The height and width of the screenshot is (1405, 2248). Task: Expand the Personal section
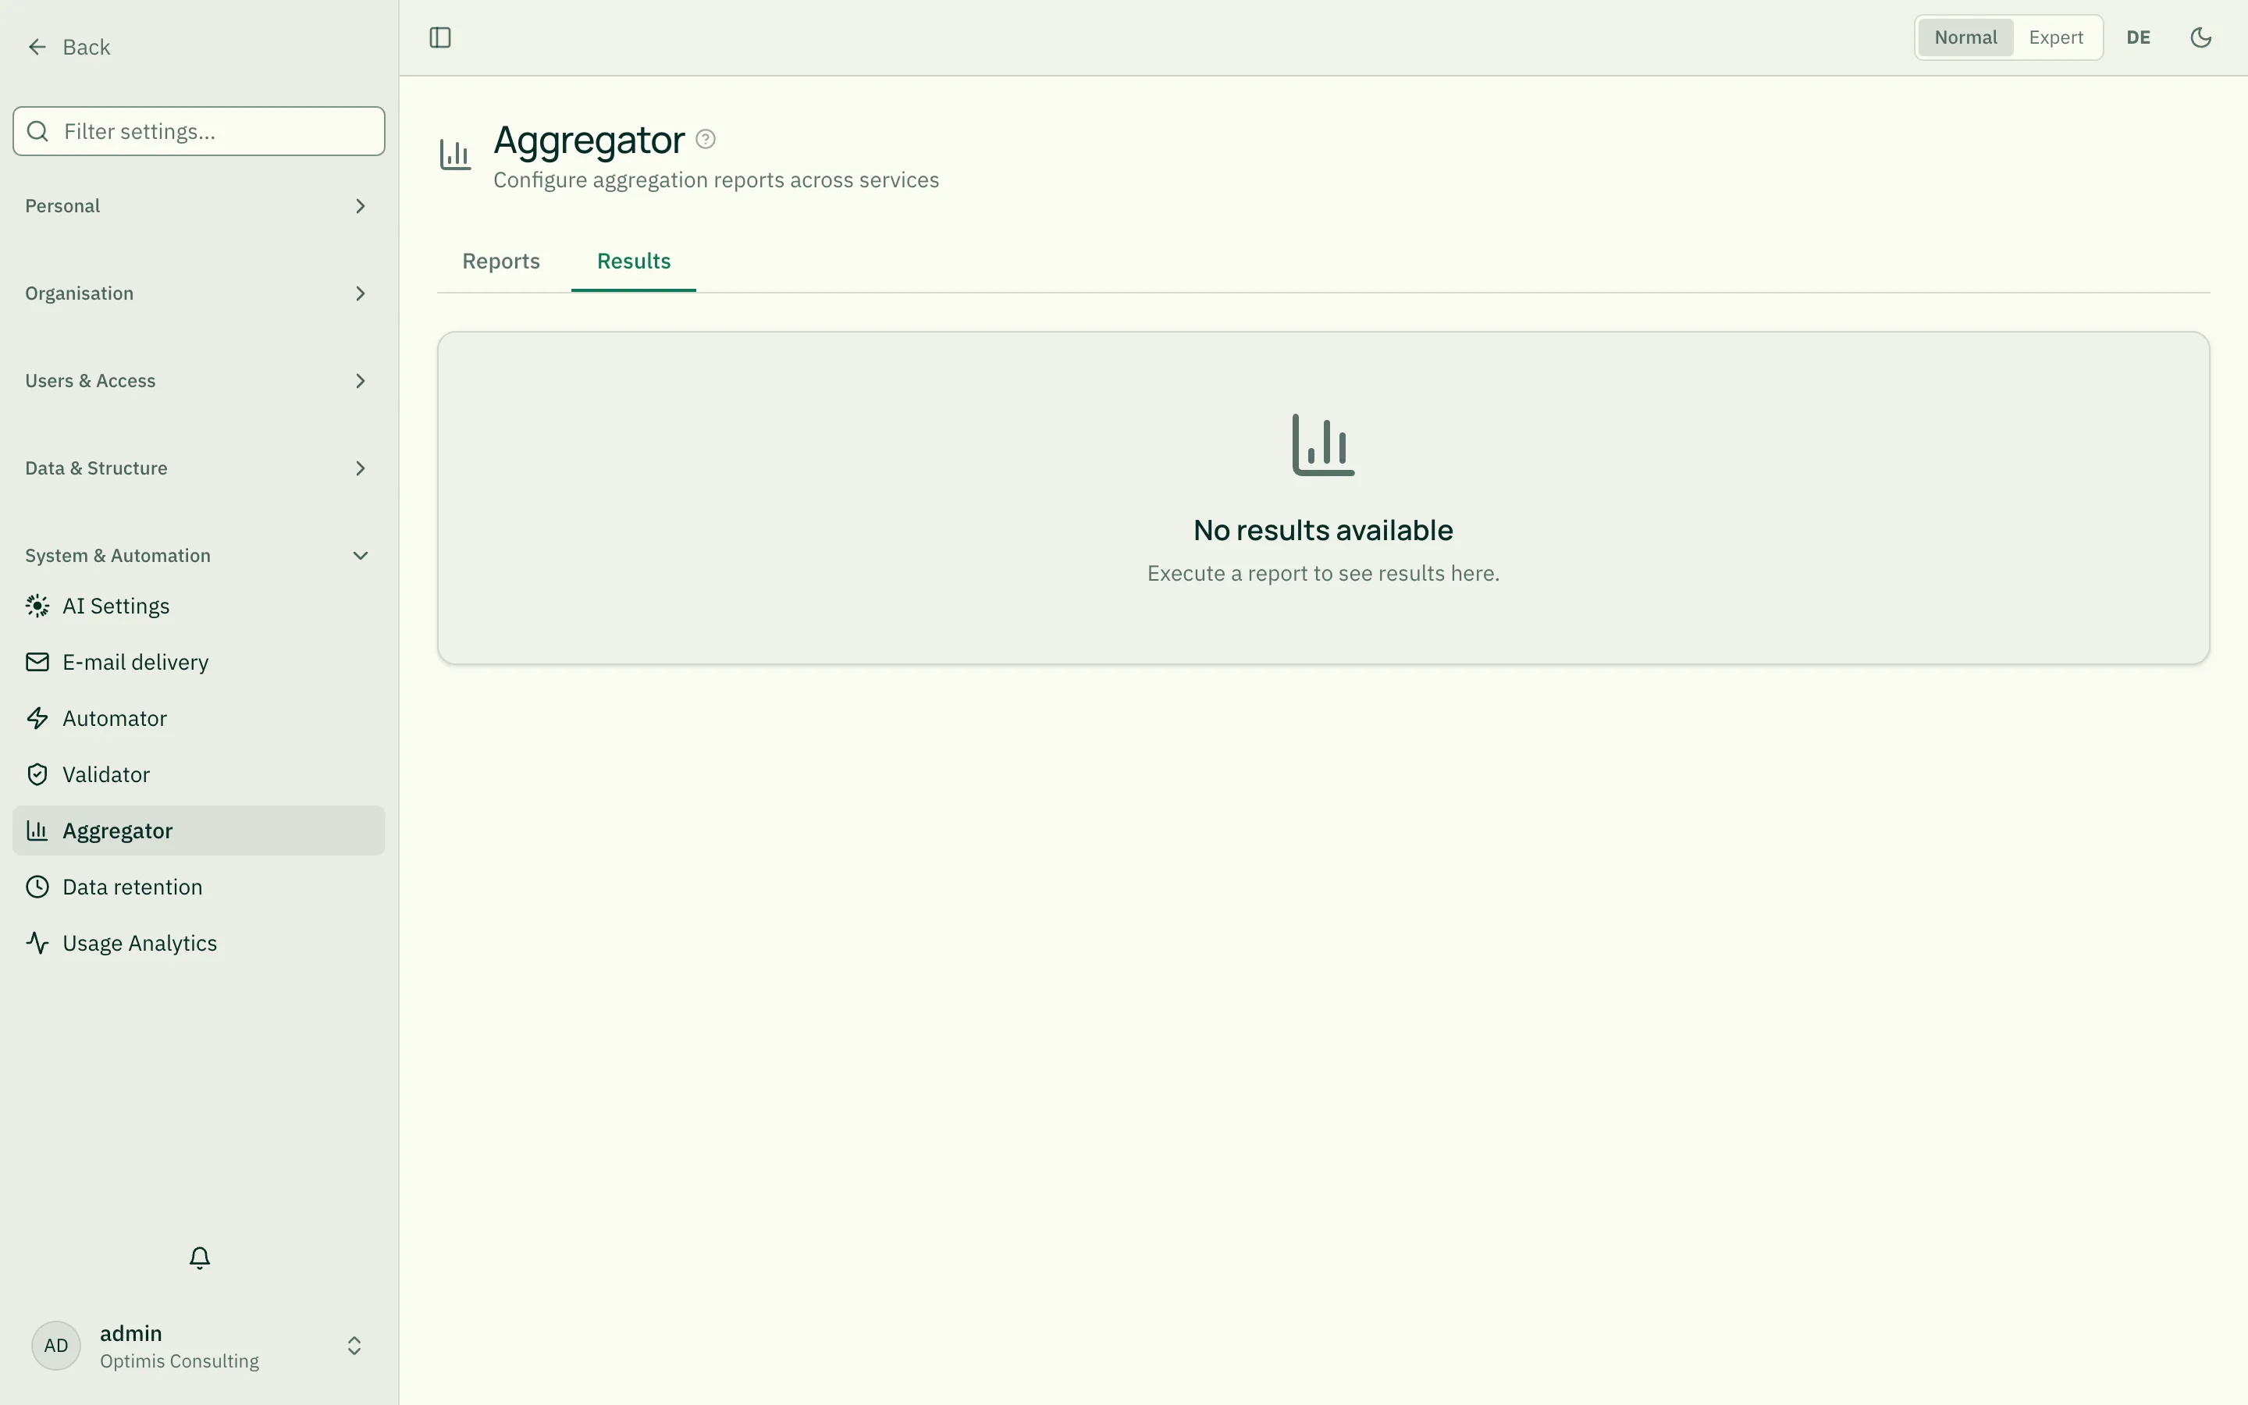[x=199, y=206]
